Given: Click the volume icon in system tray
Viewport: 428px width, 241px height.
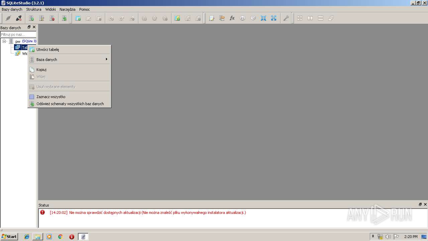Looking at the screenshot, I should pyautogui.click(x=388, y=237).
